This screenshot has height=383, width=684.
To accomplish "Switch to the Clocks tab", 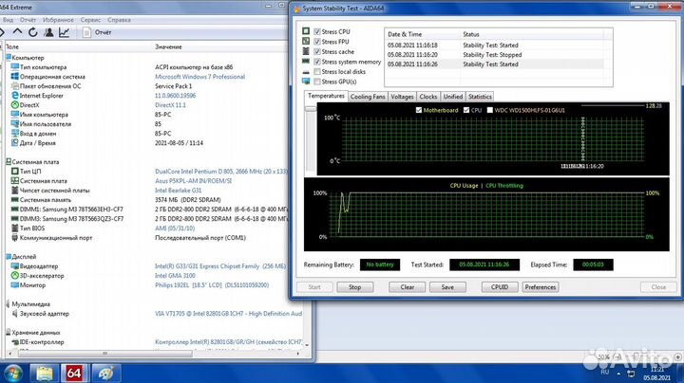I will tap(427, 97).
